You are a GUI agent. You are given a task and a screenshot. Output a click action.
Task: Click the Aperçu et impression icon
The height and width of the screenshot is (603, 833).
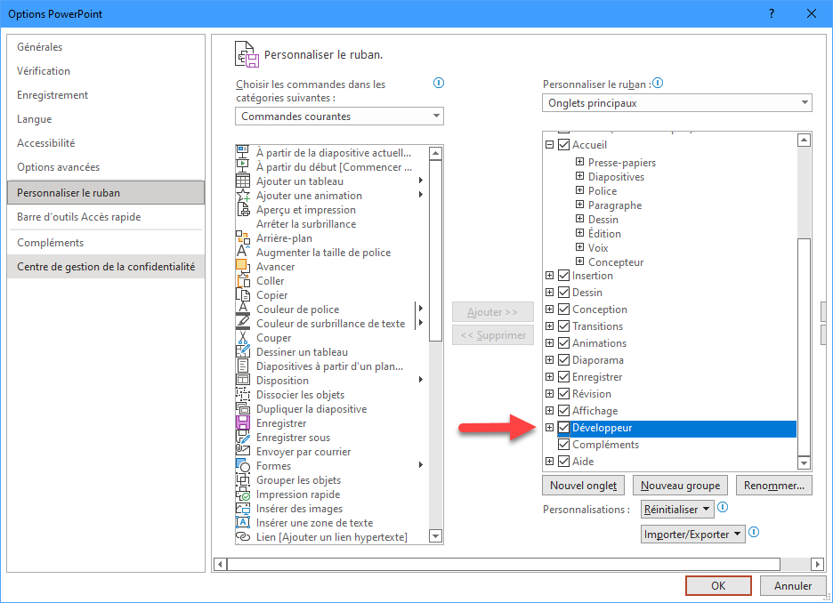pyautogui.click(x=243, y=210)
